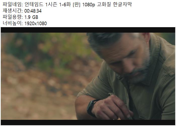Select the [완] tag in filename
This screenshot has height=126, width=176.
(76, 5)
